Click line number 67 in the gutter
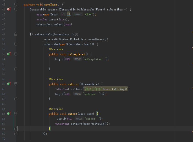Screen dimensions: 193x142 pyautogui.click(x=4, y=124)
